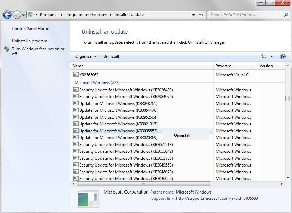Image resolution: width=292 pixels, height=213 pixels.
Task: Click the refresh button beside address bar
Action: pyautogui.click(x=201, y=15)
